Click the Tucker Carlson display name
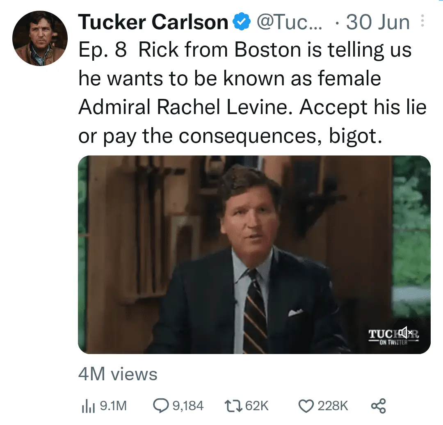 click(x=153, y=23)
